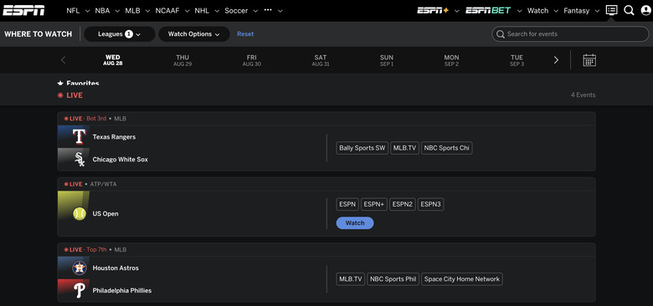653x306 pixels.
Task: Expand the NBA menu chevron
Action: pos(117,11)
